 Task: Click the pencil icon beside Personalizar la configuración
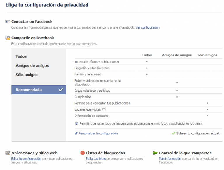[x=76, y=134]
